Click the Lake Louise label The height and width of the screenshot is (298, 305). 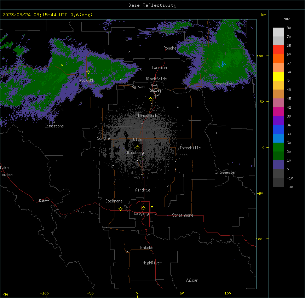6,171
